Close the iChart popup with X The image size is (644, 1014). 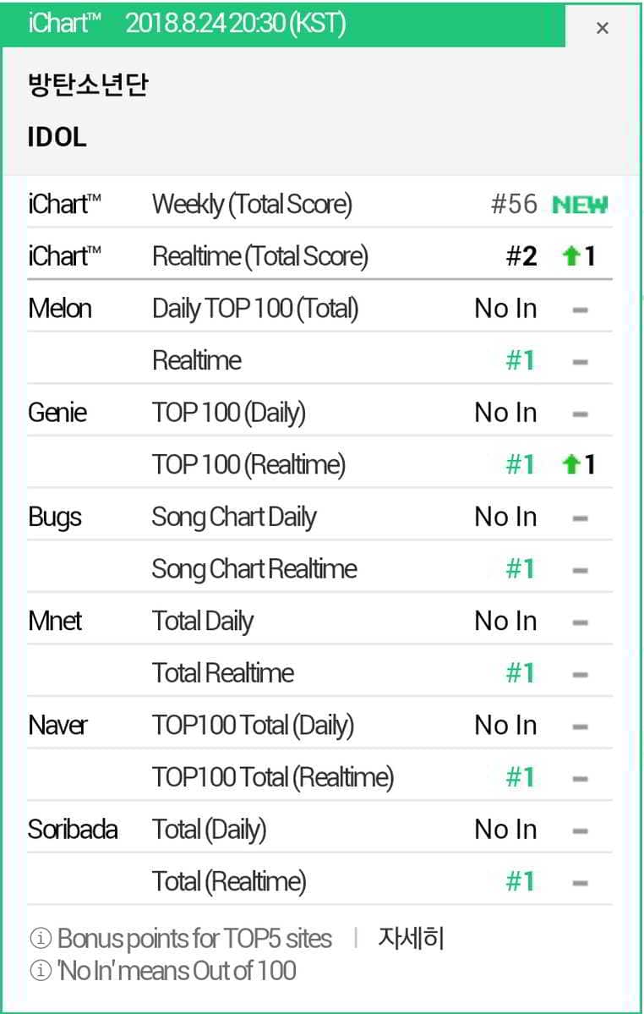pos(602,28)
